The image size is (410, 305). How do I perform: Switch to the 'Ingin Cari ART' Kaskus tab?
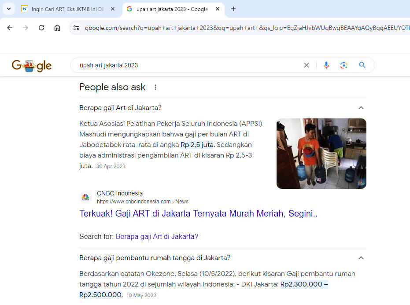click(66, 8)
